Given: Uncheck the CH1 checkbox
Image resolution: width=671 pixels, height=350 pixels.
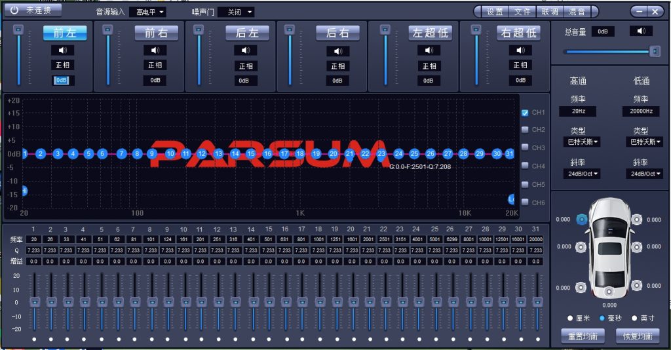Looking at the screenshot, I should (525, 113).
